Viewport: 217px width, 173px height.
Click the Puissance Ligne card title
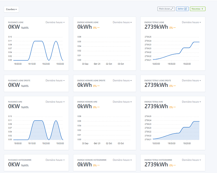click(16, 22)
